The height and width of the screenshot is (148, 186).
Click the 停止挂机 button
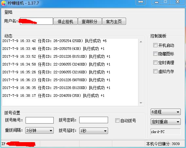click(x=65, y=21)
